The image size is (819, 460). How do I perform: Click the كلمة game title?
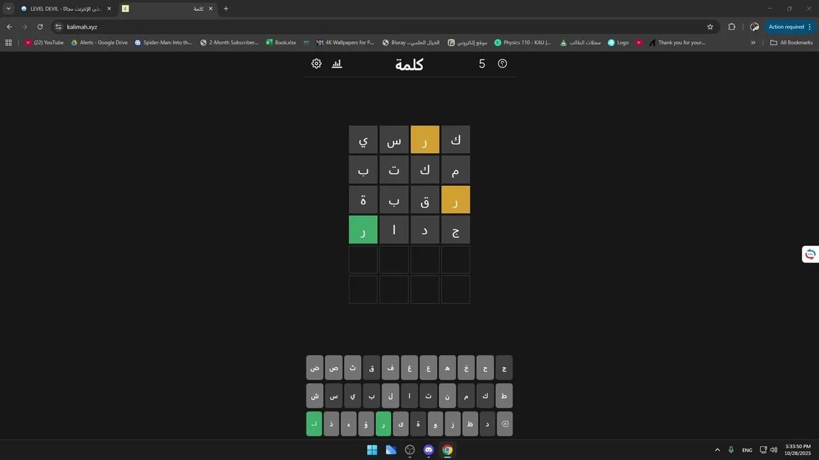coord(409,65)
